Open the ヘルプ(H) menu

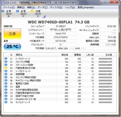pos(70,7)
